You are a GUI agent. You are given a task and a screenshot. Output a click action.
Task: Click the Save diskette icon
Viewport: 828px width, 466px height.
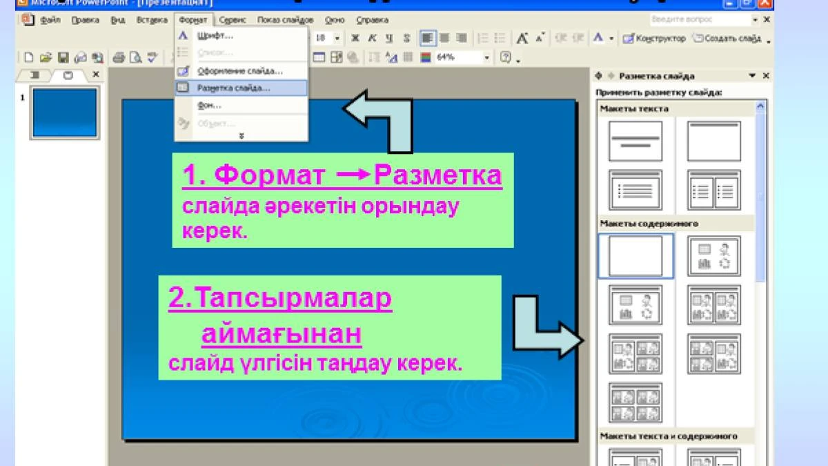63,58
